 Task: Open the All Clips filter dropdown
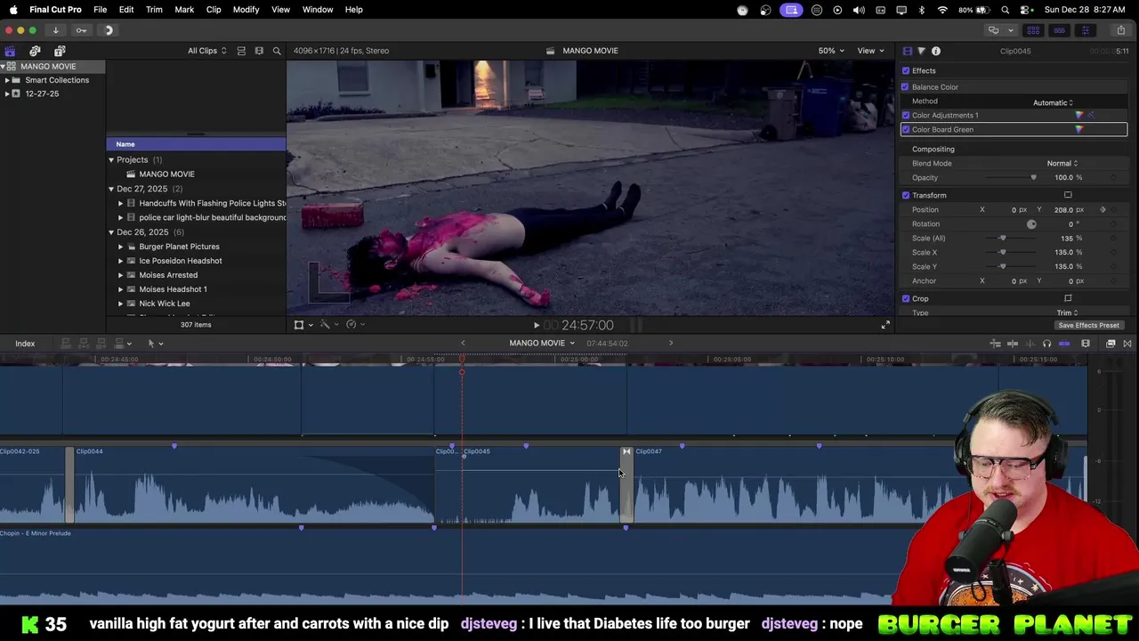coord(206,51)
